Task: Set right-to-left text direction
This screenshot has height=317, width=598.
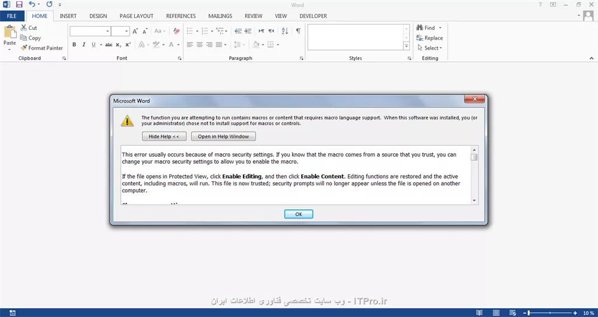Action: tap(271, 31)
